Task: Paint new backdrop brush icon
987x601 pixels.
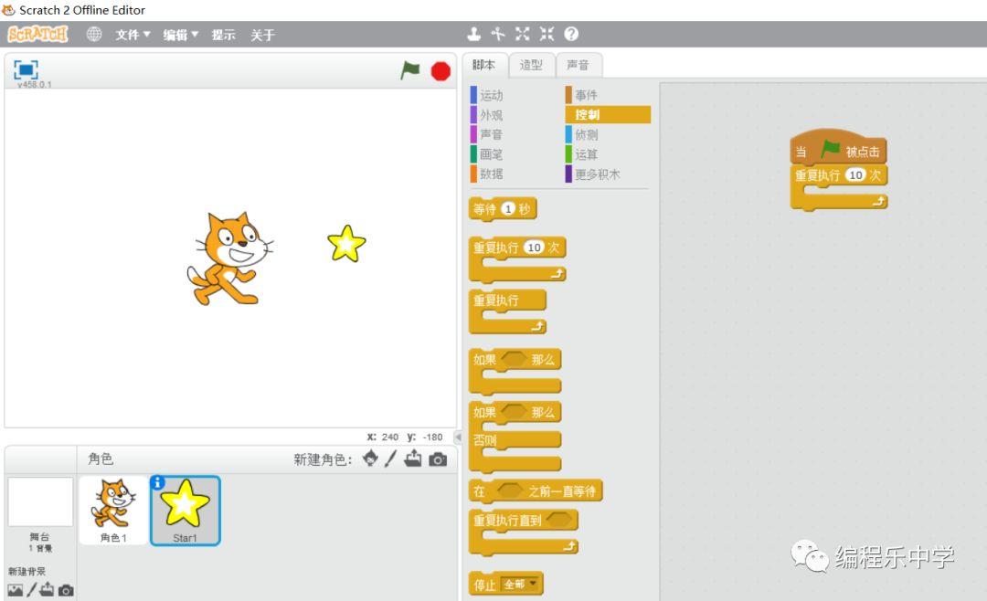Action: click(31, 590)
